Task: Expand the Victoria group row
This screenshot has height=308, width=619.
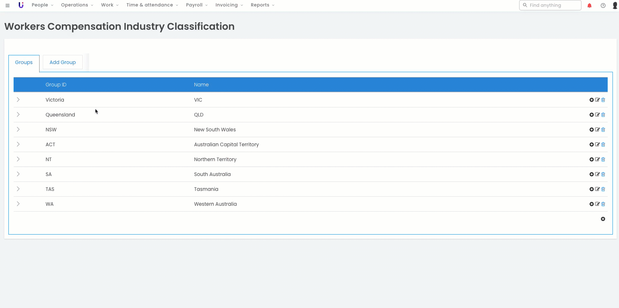Action: [x=18, y=100]
